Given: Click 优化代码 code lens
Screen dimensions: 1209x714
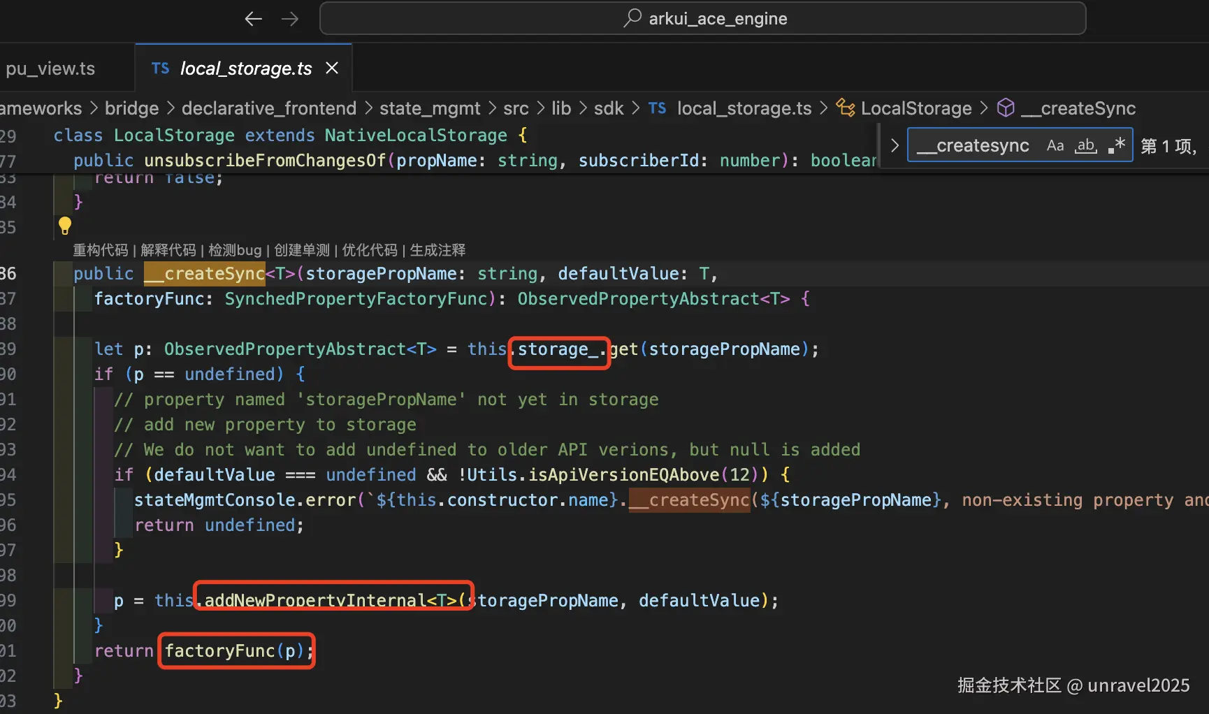Looking at the screenshot, I should [x=370, y=250].
